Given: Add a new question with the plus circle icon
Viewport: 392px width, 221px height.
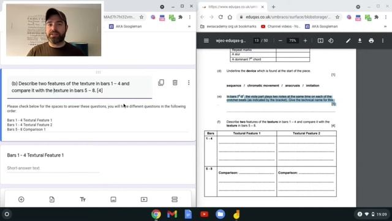Looking at the screenshot, I should pos(21,200).
